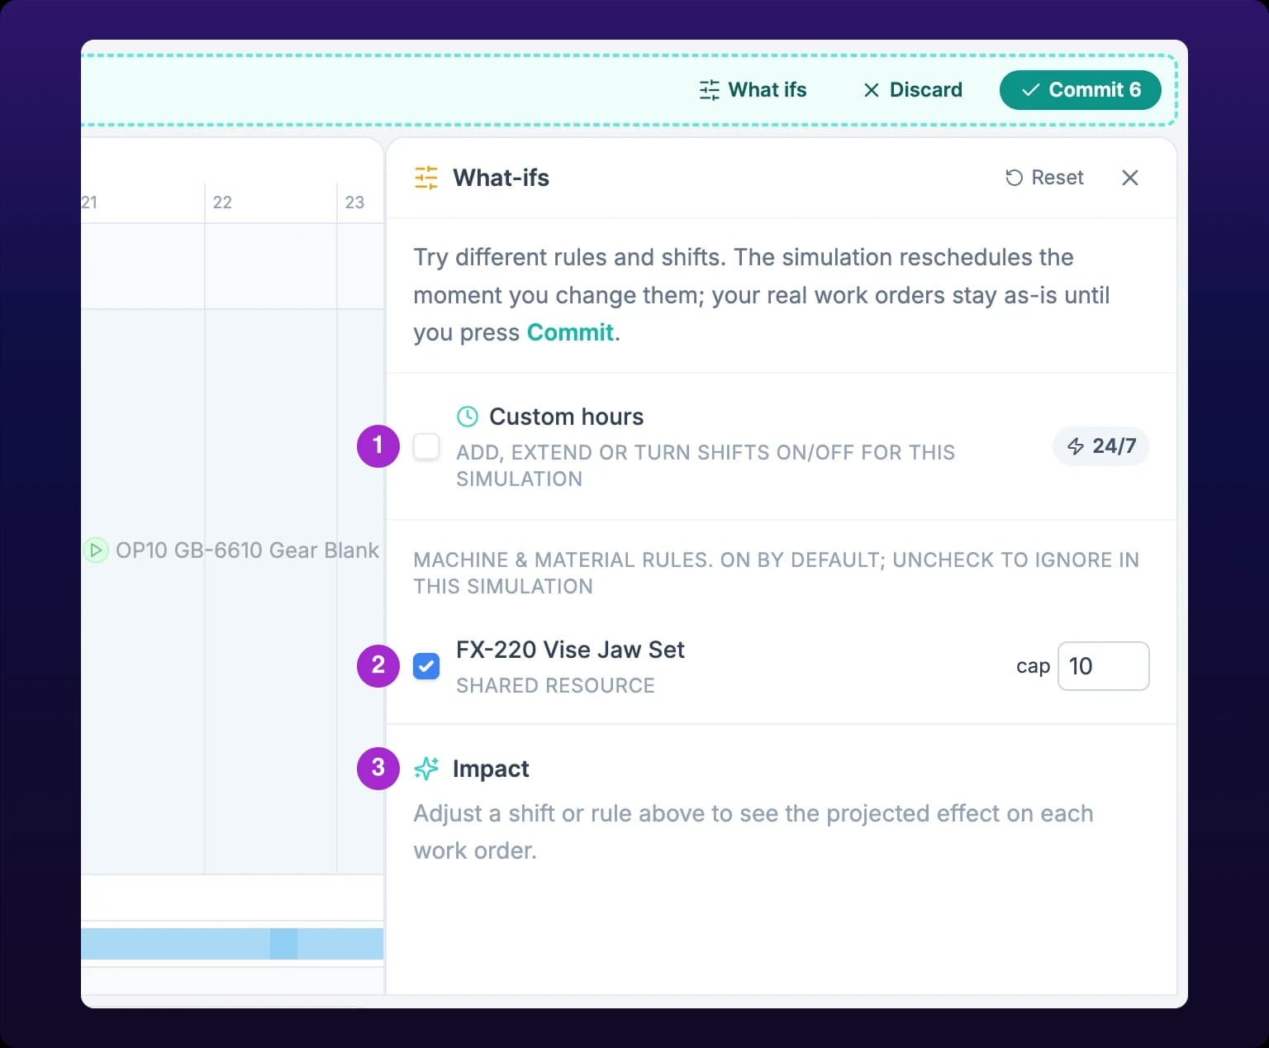
Task: Reset the What-ifs panel
Action: point(1044,178)
